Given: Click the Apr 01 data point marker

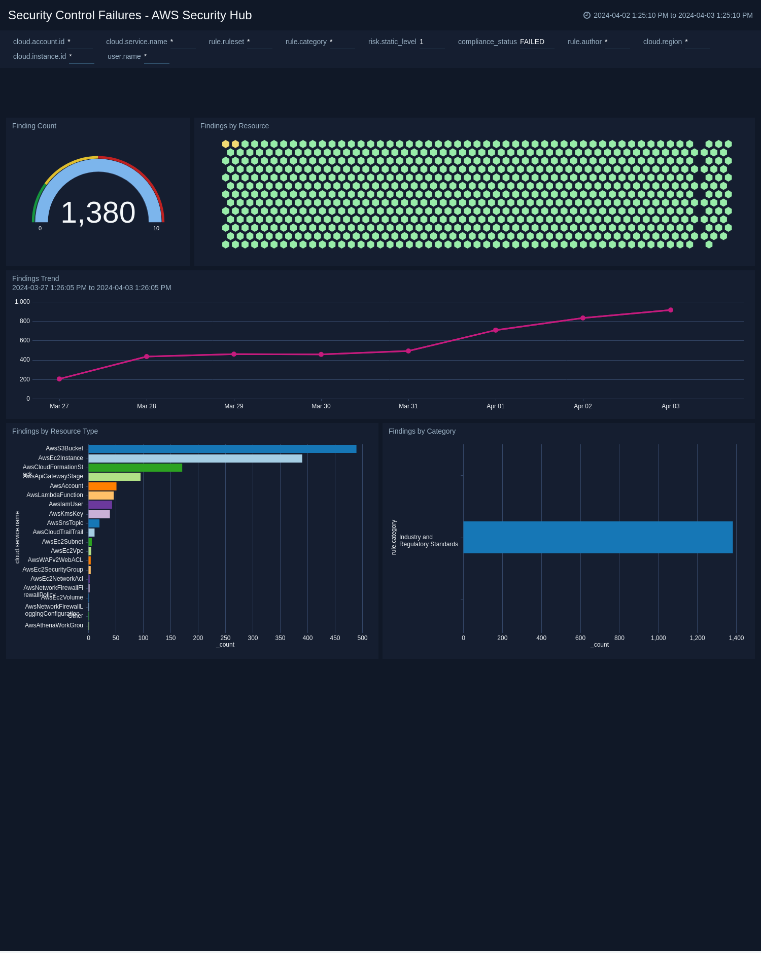Looking at the screenshot, I should click(496, 330).
